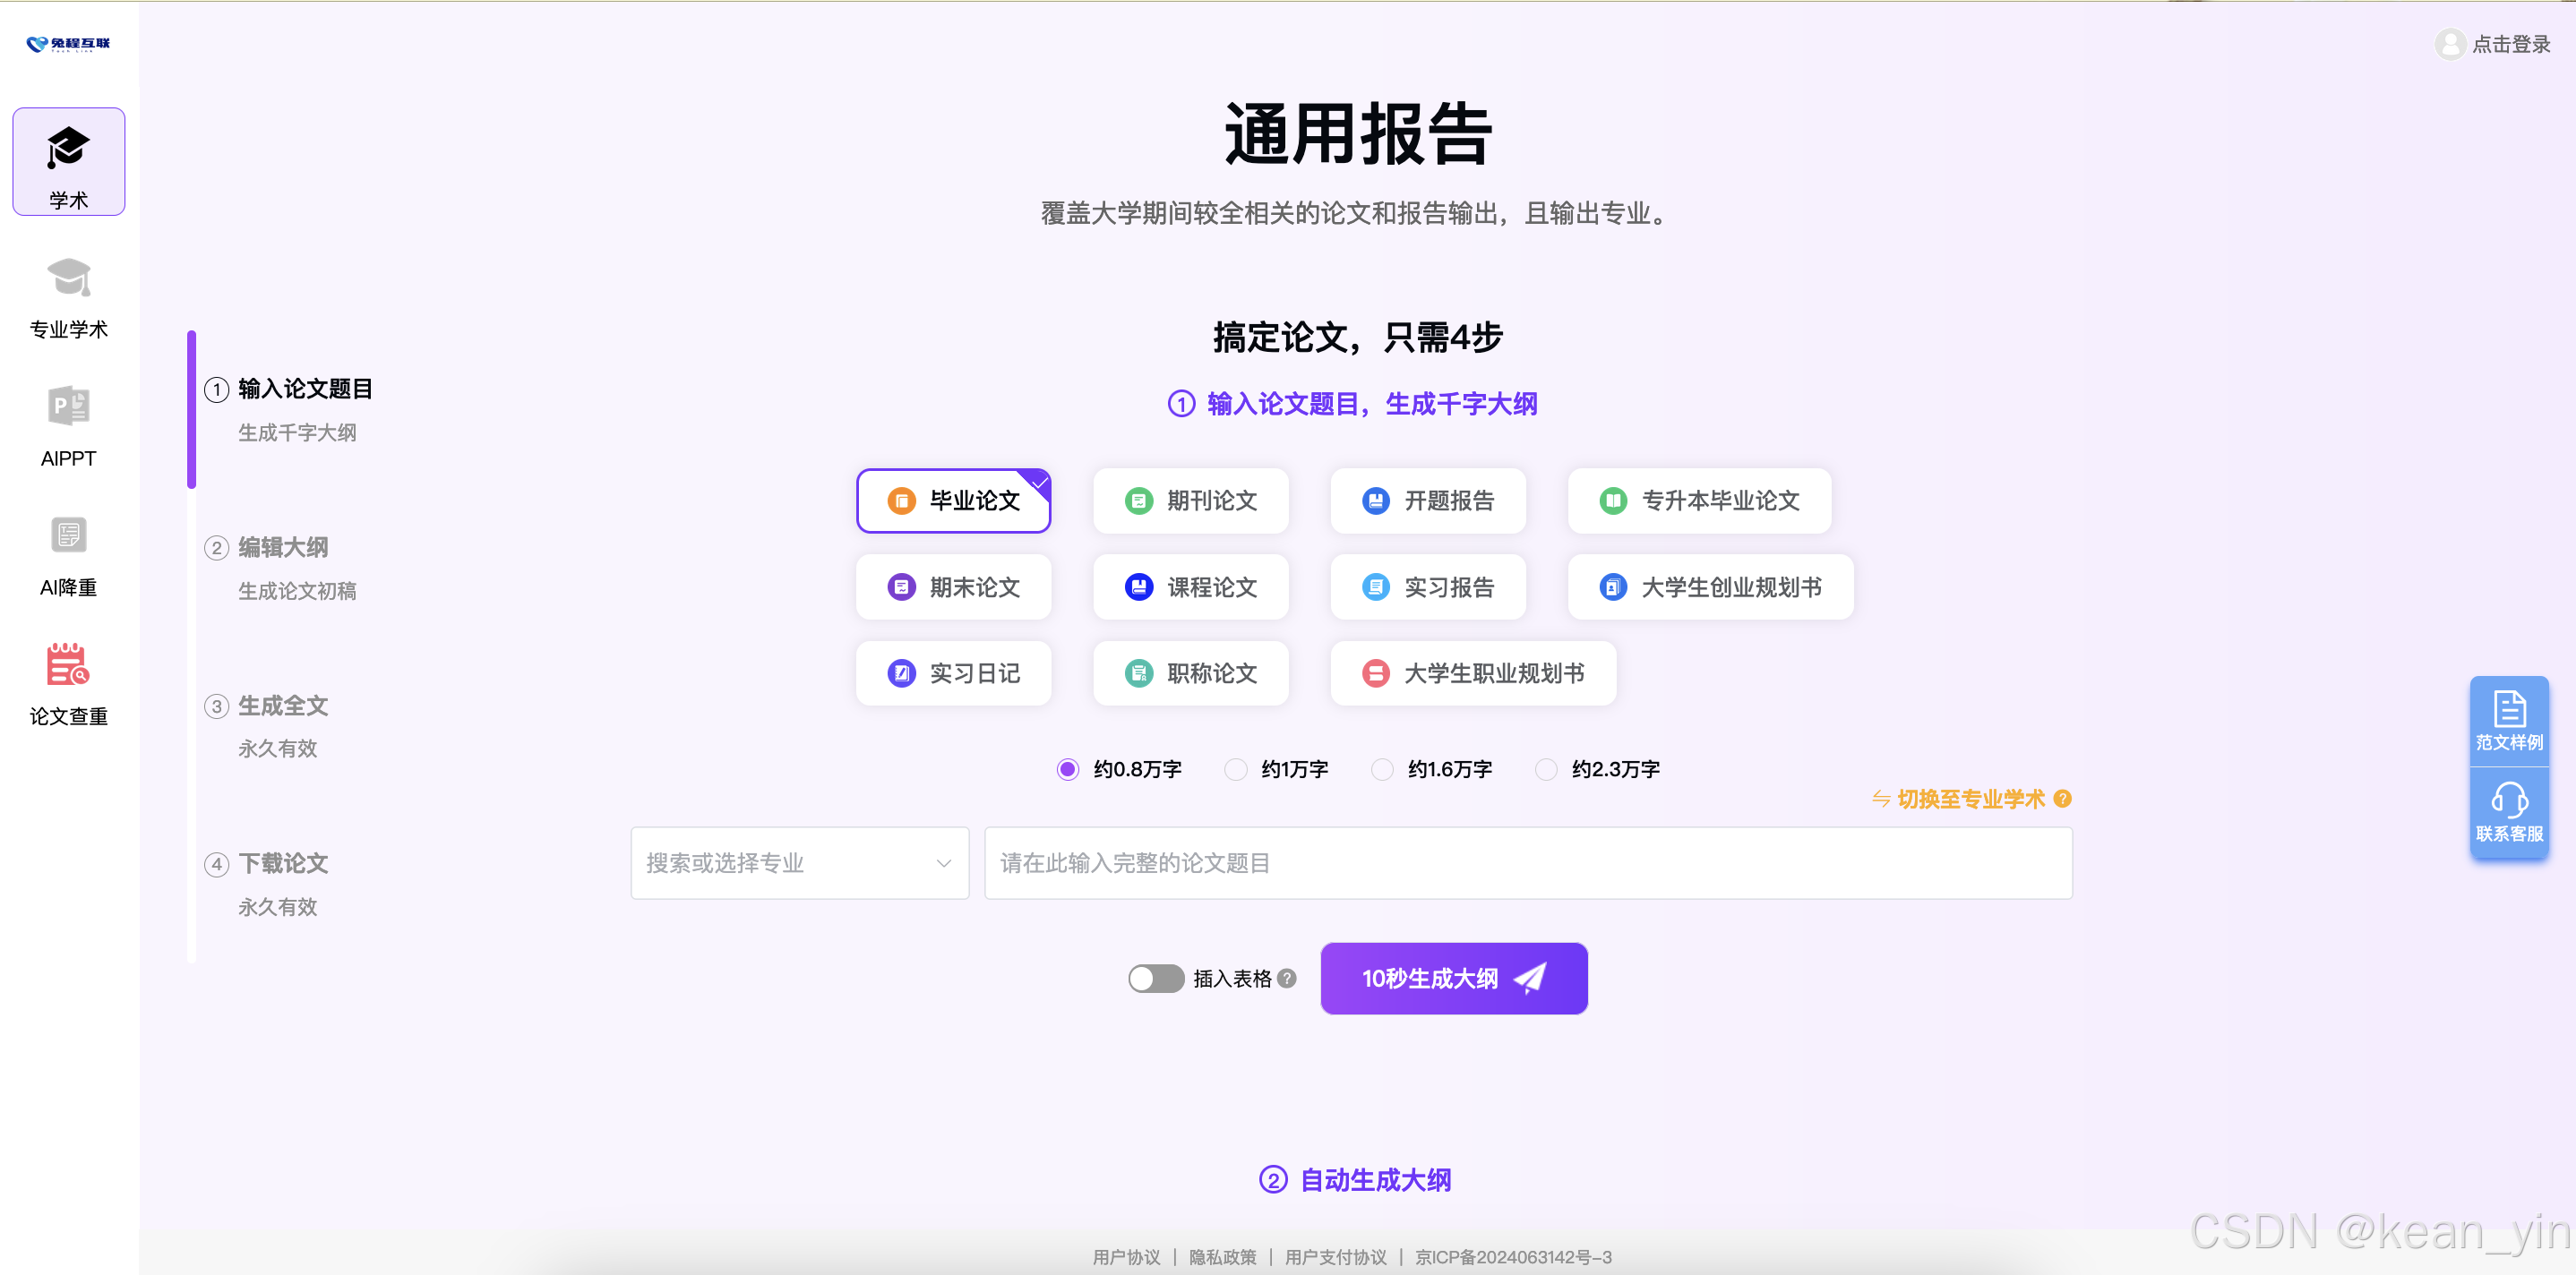Choose the 大学生创业规划书 type
This screenshot has height=1275, width=2576.
1711,587
